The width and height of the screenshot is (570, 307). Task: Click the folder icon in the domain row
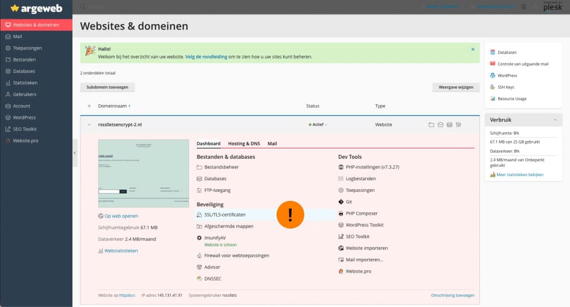click(x=431, y=125)
